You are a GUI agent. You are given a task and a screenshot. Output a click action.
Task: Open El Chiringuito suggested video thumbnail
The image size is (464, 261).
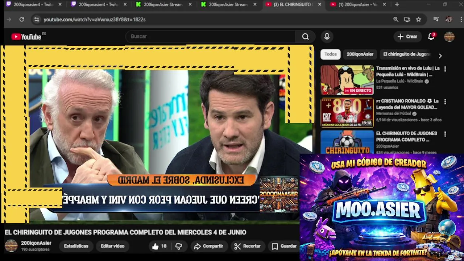347,142
